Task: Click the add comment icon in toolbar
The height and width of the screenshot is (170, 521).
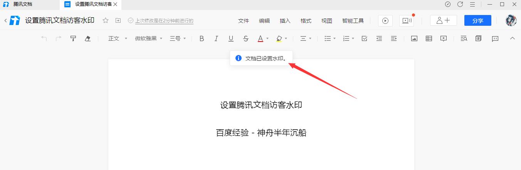Action: [x=444, y=38]
